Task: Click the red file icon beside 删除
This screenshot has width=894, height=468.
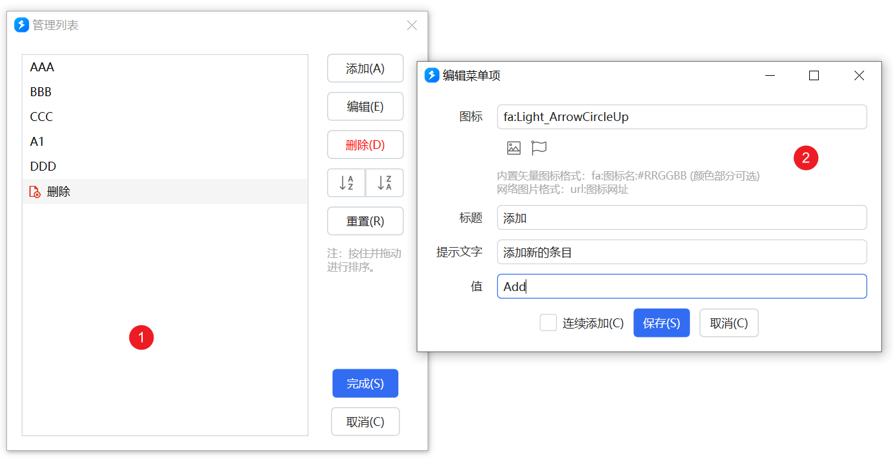Action: point(35,192)
